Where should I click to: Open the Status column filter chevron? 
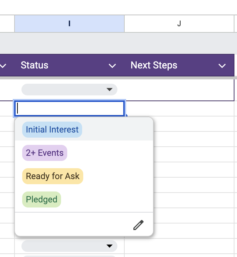click(x=113, y=66)
